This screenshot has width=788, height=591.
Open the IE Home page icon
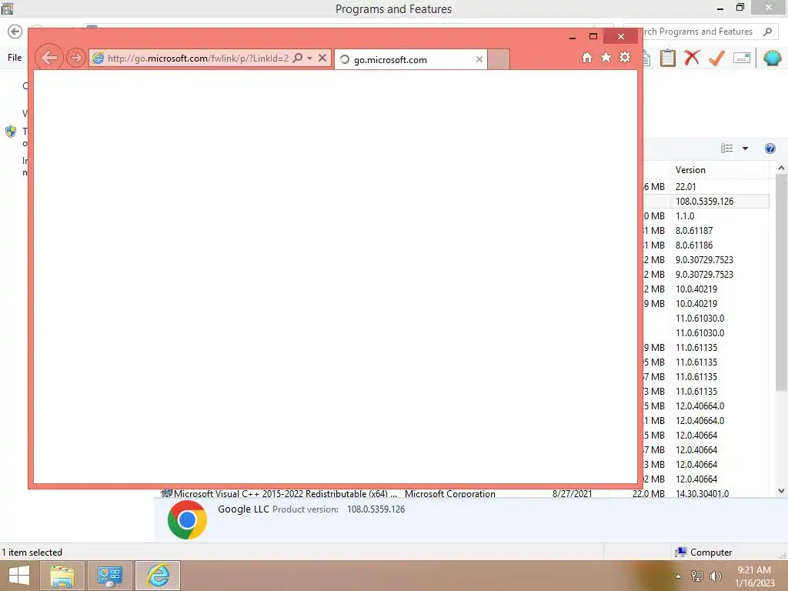tap(586, 58)
